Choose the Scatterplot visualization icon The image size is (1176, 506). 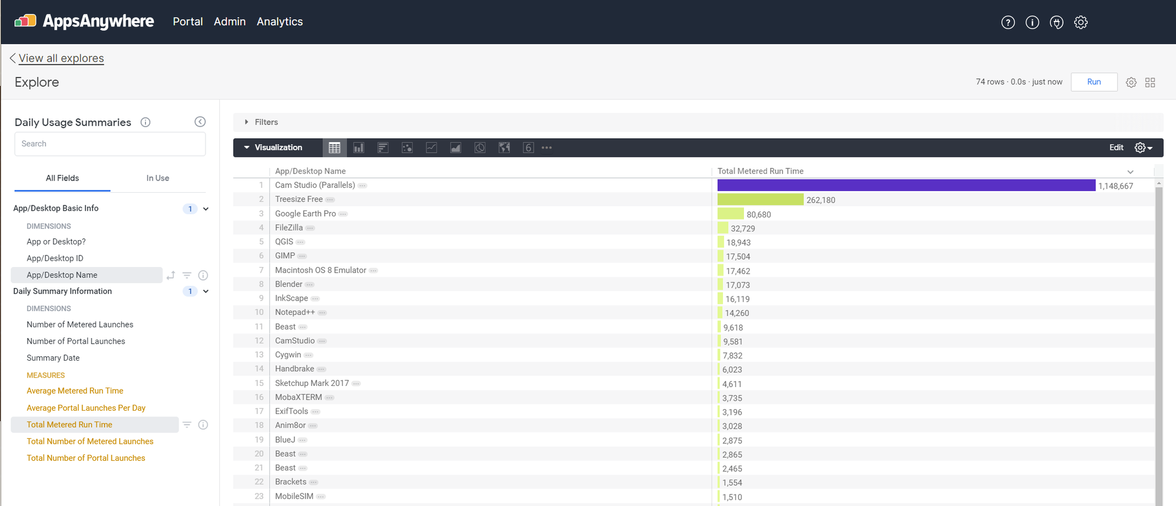(x=407, y=148)
